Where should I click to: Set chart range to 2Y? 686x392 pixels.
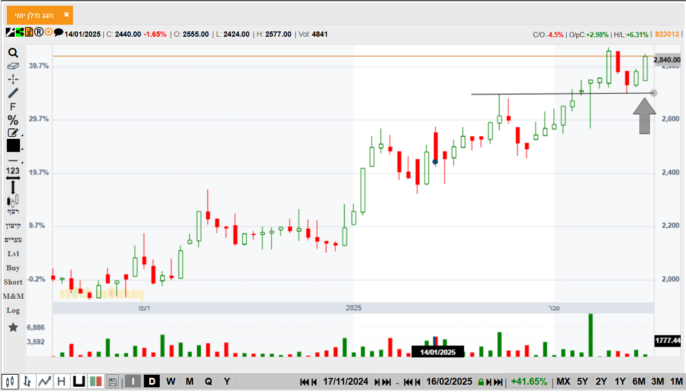tap(601, 382)
